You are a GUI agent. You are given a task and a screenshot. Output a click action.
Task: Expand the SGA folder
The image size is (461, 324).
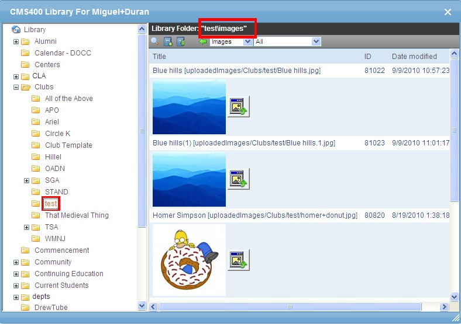[26, 180]
